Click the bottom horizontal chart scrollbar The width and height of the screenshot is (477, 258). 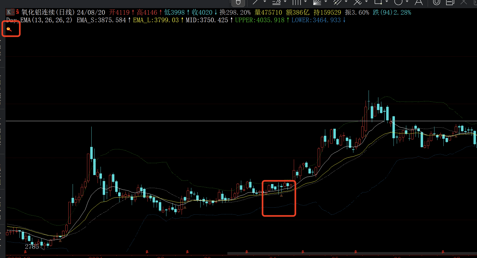coord(352,254)
